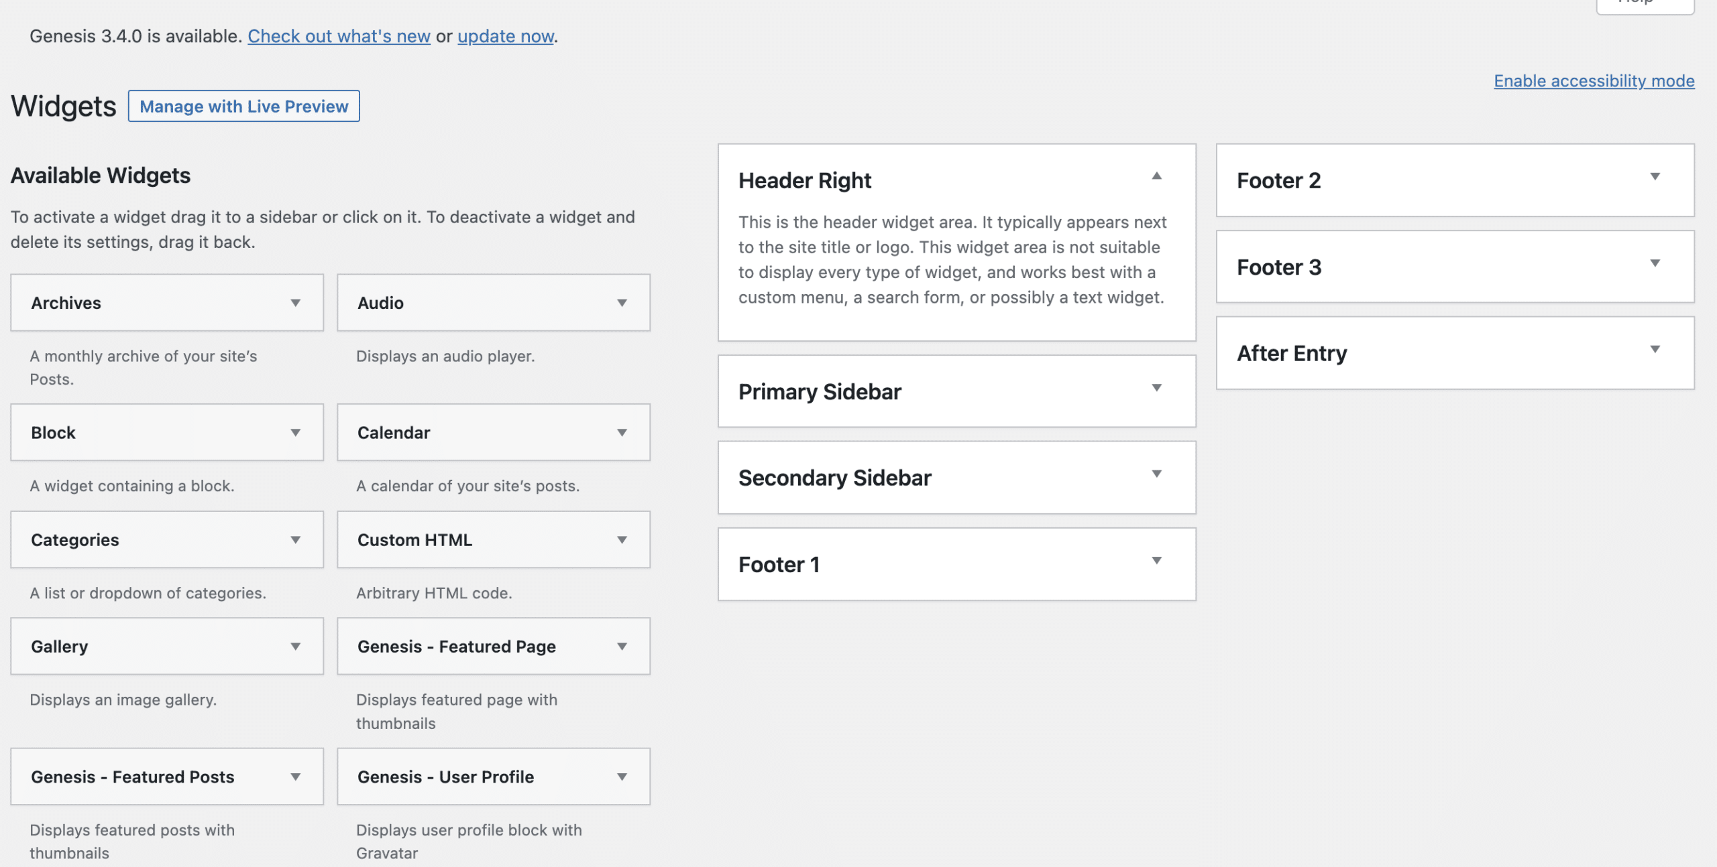Open the Gallery widget dropdown
Viewport: 1717px width, 867px height.
[x=296, y=646]
